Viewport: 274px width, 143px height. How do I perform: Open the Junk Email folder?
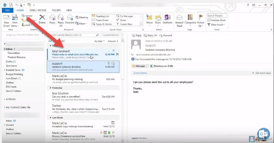13,78
